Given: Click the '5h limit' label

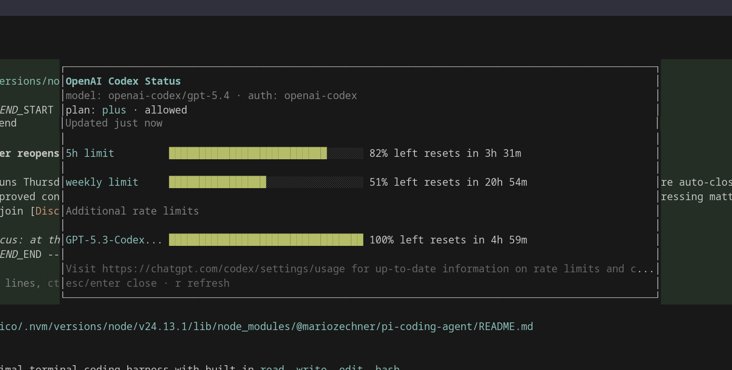Looking at the screenshot, I should coord(90,153).
